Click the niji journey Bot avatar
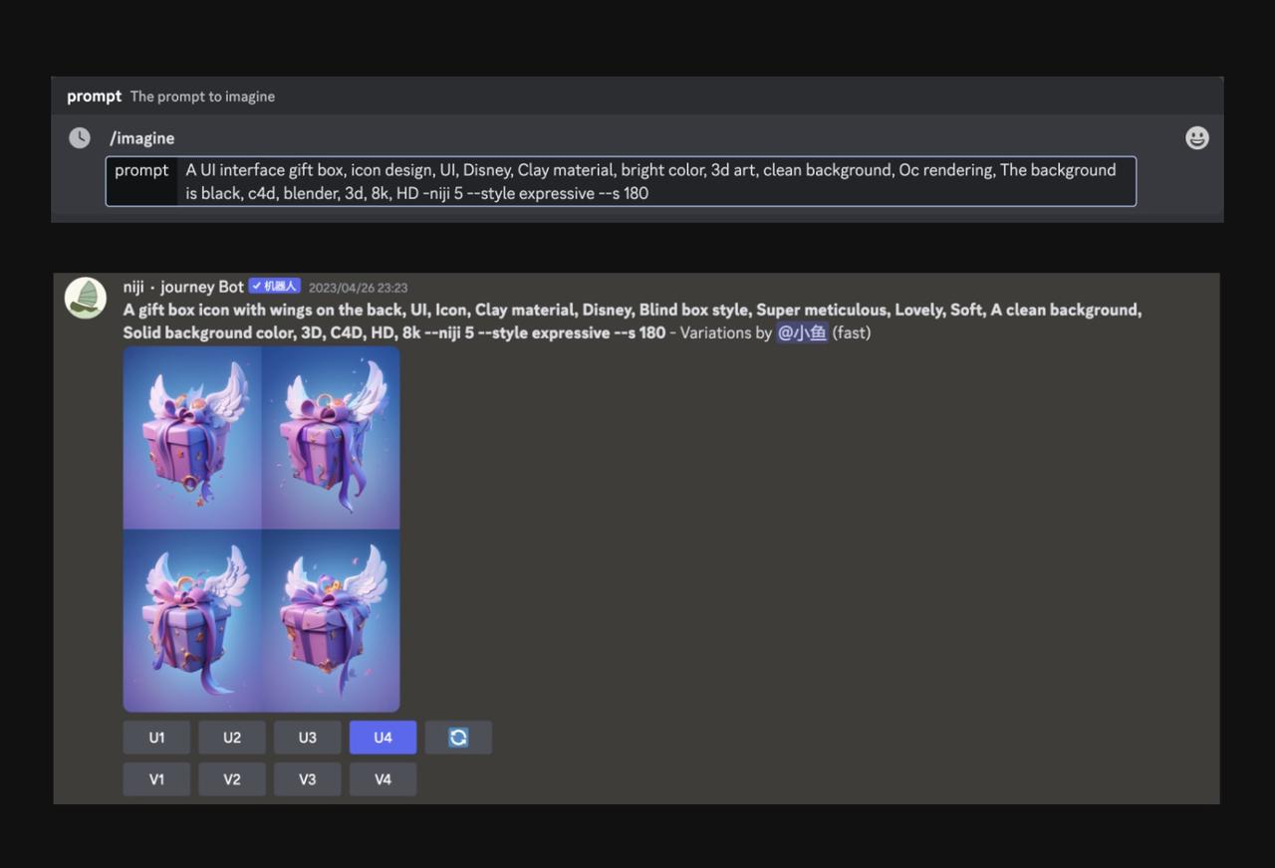This screenshot has height=868, width=1275. coord(86,298)
